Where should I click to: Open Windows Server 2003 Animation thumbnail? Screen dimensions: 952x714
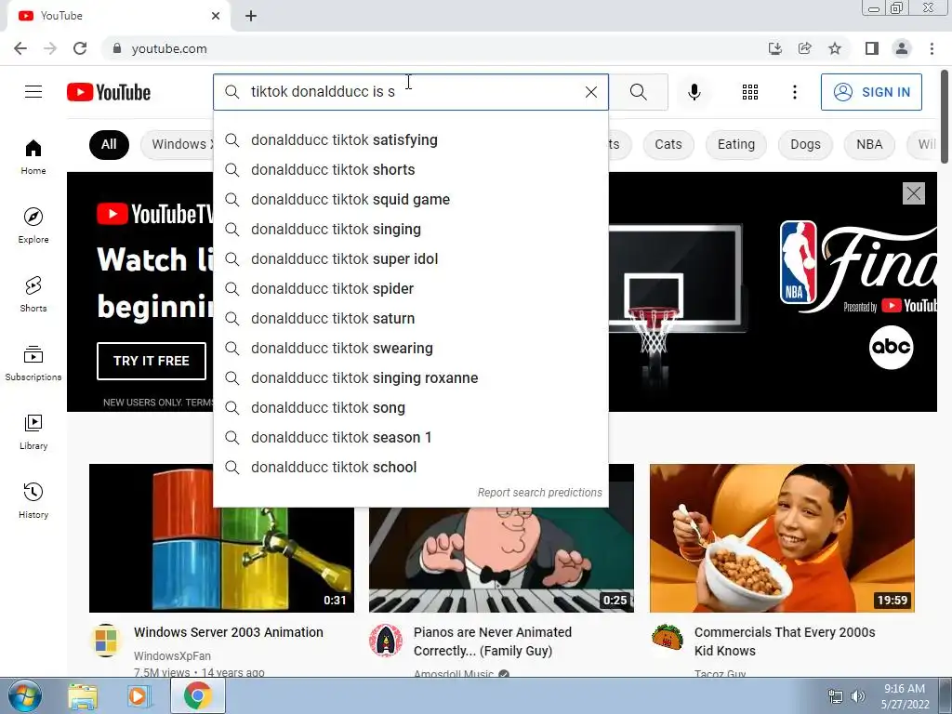pyautogui.click(x=221, y=538)
